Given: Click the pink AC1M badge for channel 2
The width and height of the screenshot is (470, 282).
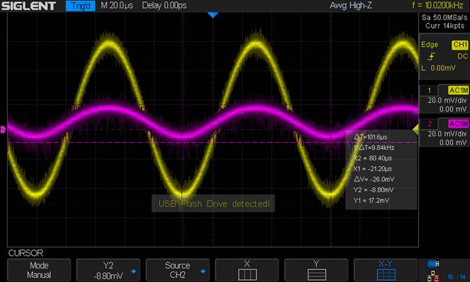Looking at the screenshot, I should tap(458, 123).
